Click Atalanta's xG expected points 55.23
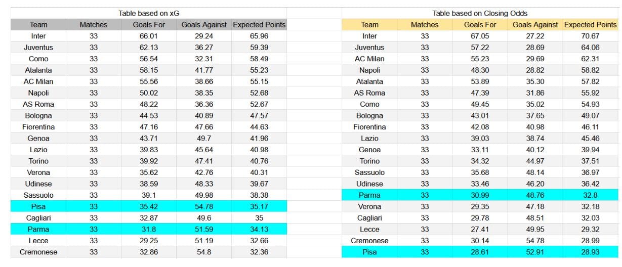Image resolution: width=622 pixels, height=267 pixels. 259,70
